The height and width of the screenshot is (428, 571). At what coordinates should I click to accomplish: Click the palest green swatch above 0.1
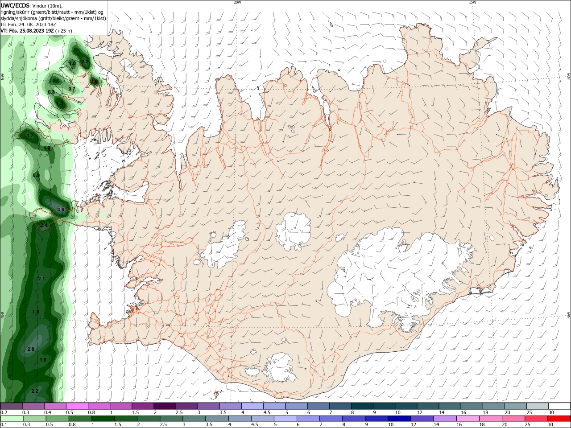pos(12,419)
